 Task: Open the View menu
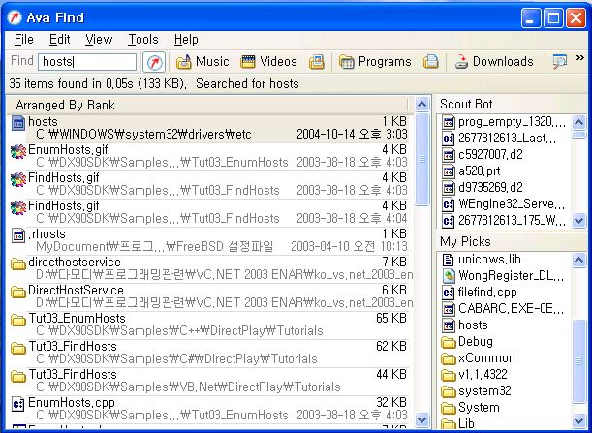tap(99, 40)
